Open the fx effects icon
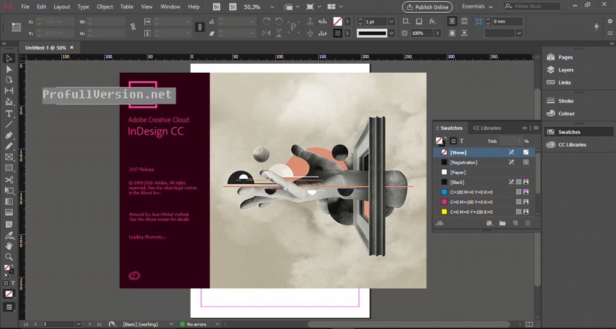616x329 pixels. tap(432, 21)
